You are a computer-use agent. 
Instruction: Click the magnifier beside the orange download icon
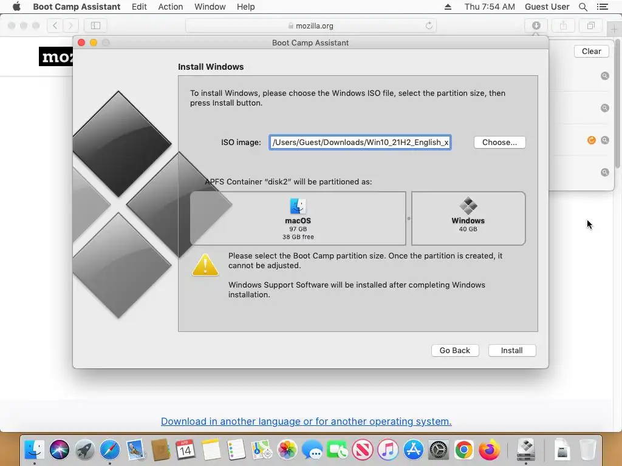604,140
